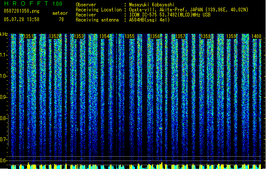This screenshot has height=169, width=266.
Task: Click the Receiver field label
Action: coord(86,15)
